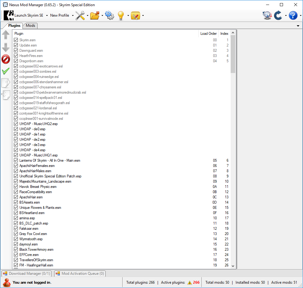Click the plugin list scroll down arrow

pyautogui.click(x=233, y=266)
